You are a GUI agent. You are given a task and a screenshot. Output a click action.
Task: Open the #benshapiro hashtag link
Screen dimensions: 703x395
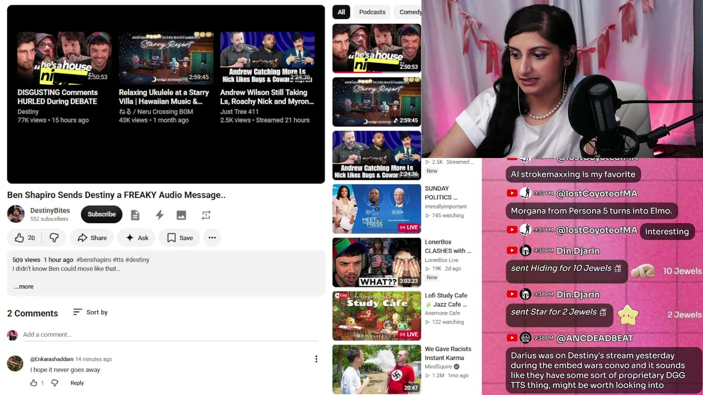coord(94,259)
